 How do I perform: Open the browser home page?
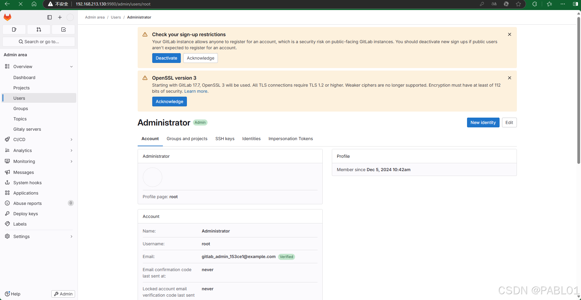click(34, 4)
